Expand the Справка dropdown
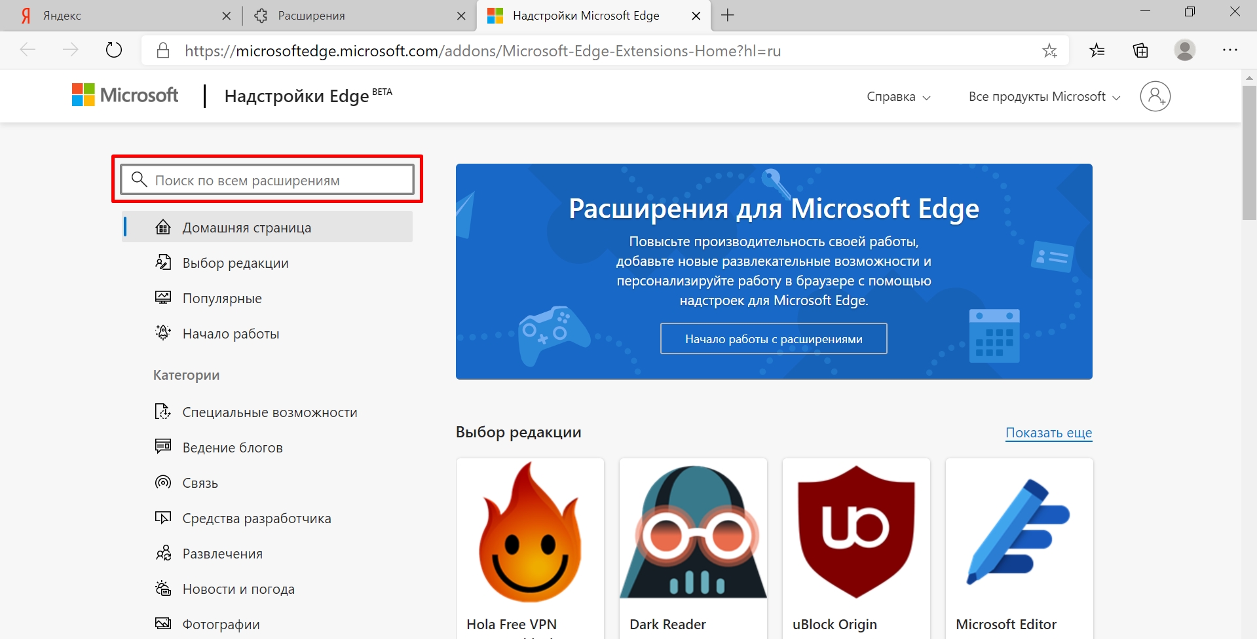Image resolution: width=1257 pixels, height=639 pixels. click(898, 97)
